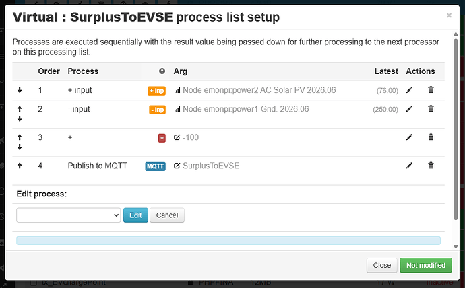
Task: Click 'Node emonpi:power2 AC Solar PV 2026.06' text
Action: pyautogui.click(x=259, y=90)
